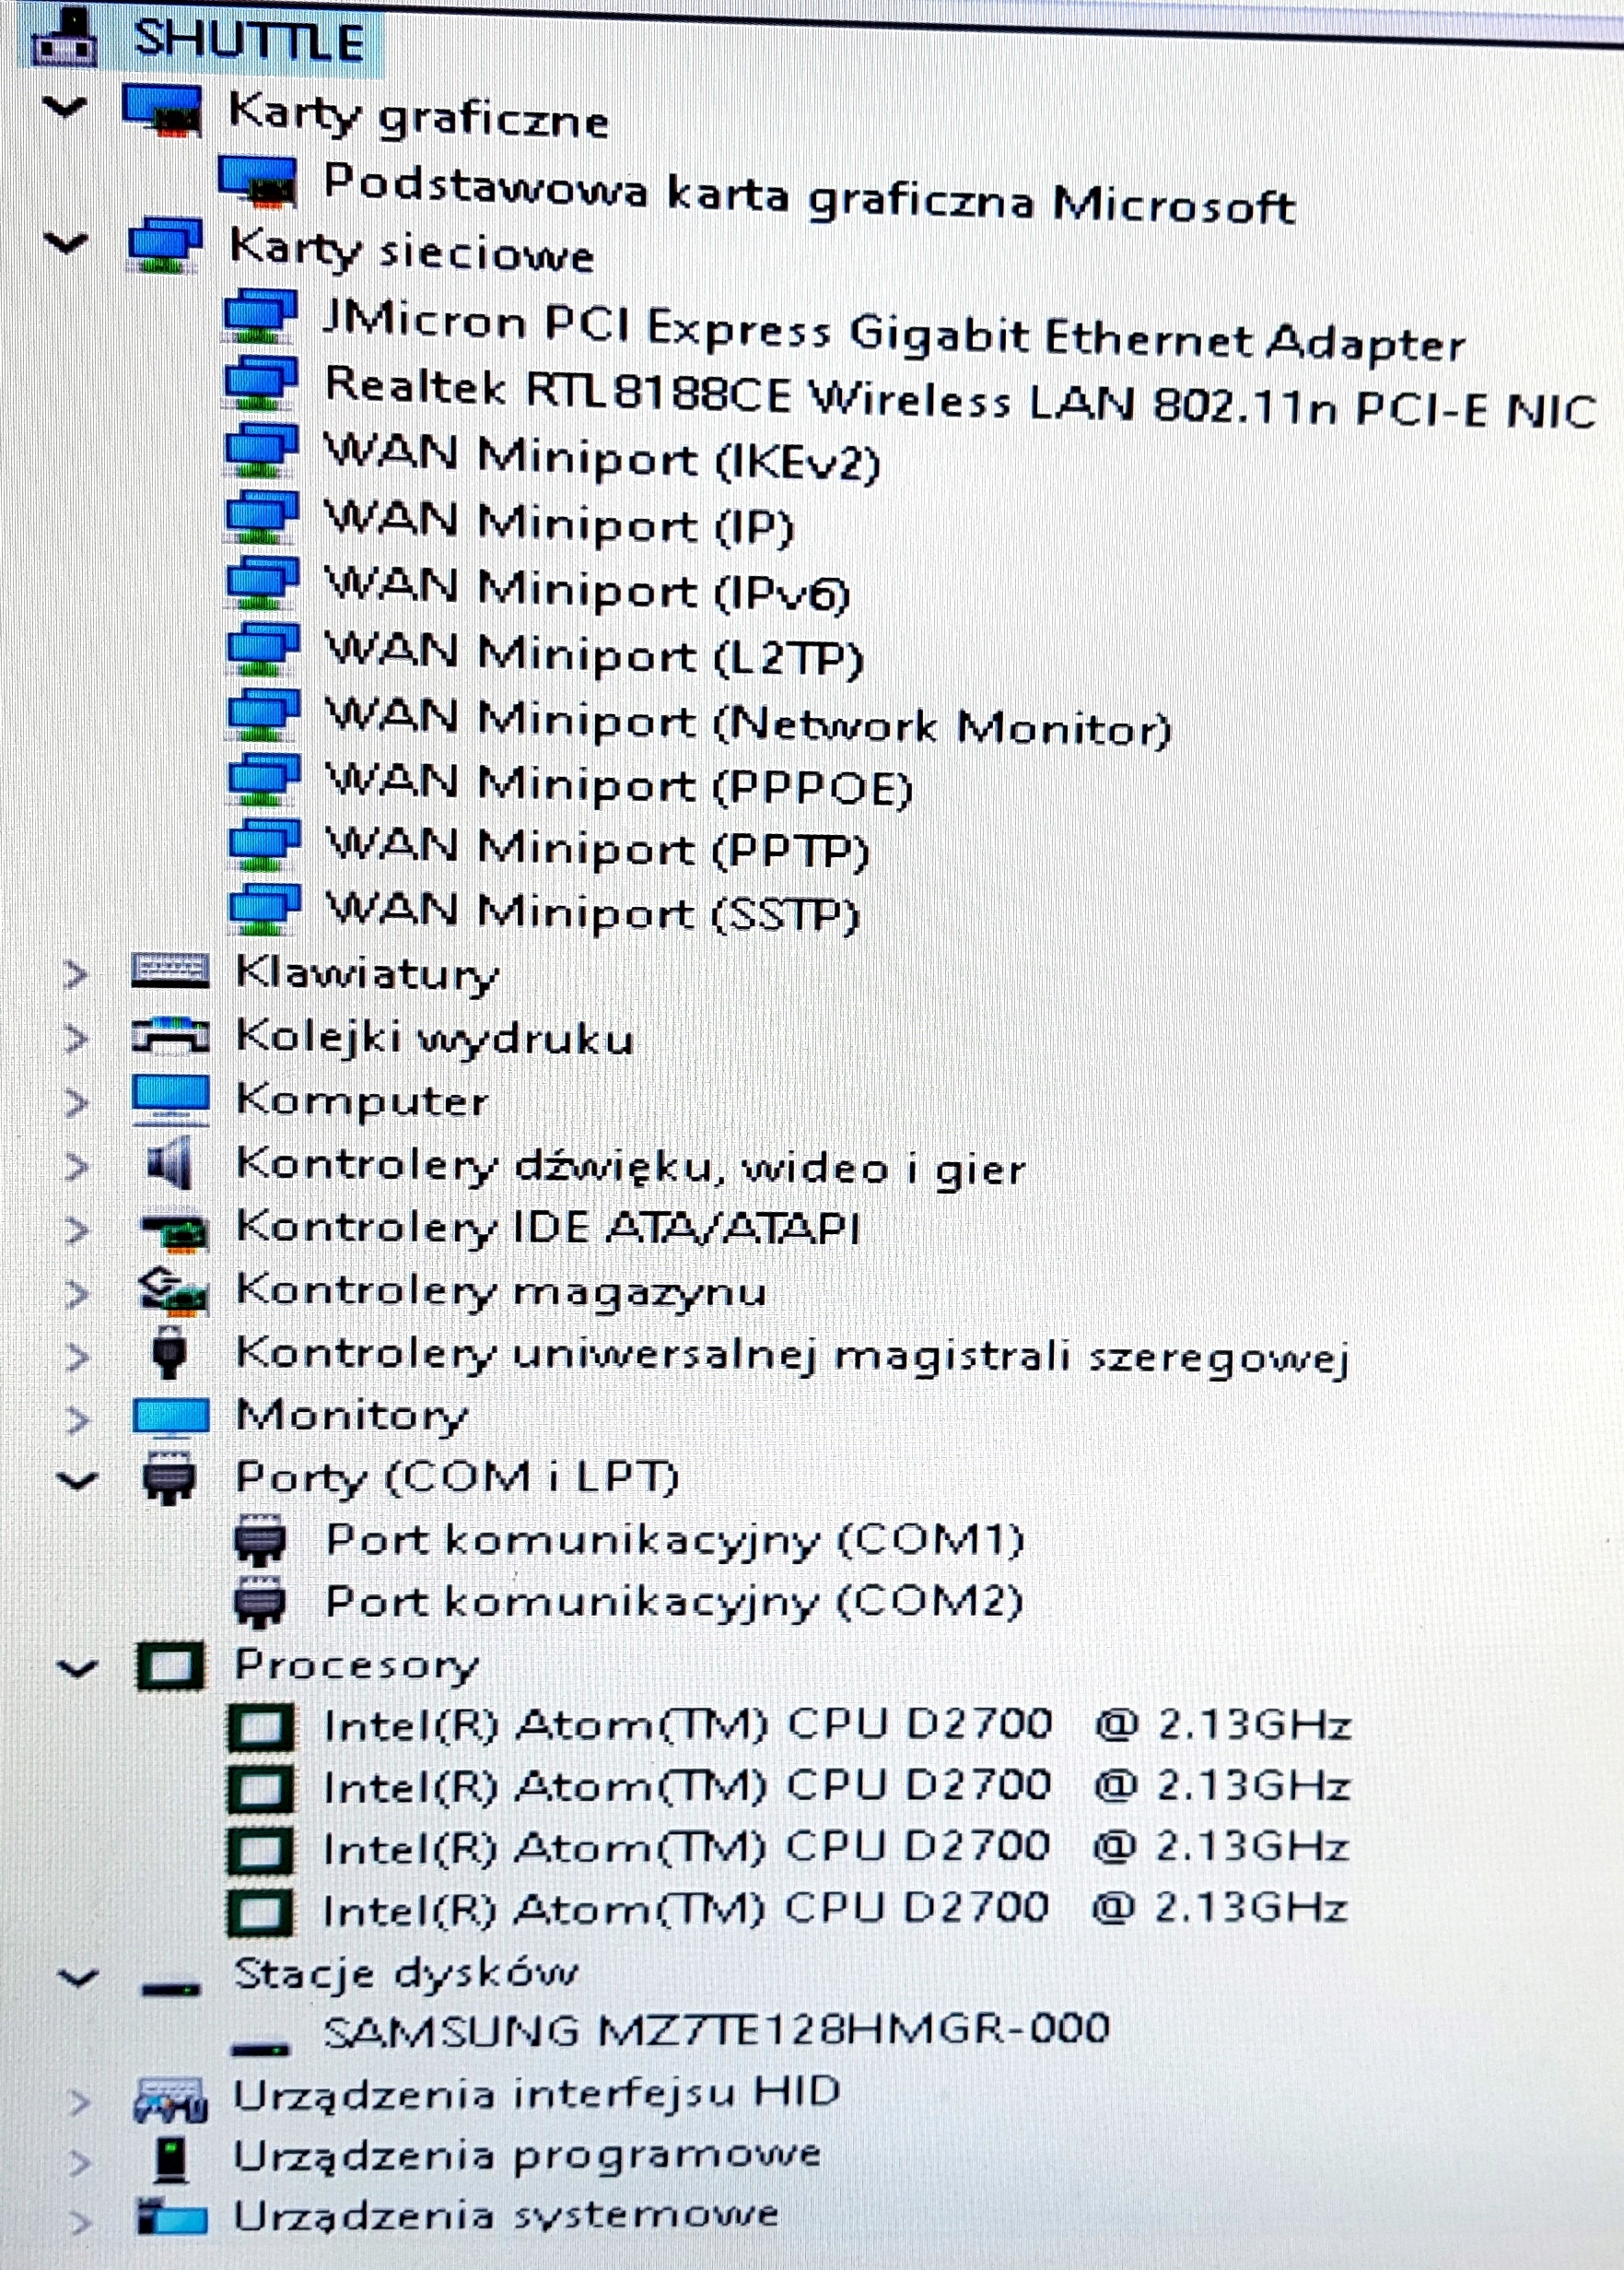Select "WAN Miniport (Network Monitor)" label
Image resolution: width=1624 pixels, height=2270 pixels.
click(x=749, y=723)
